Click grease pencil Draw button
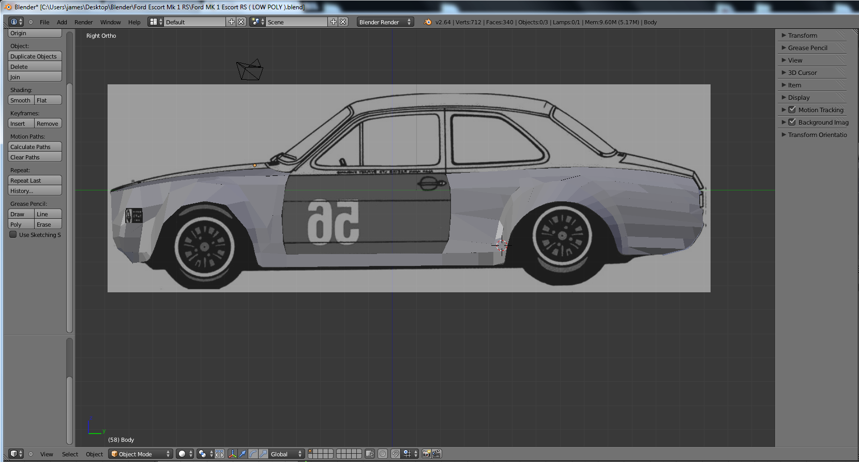859x462 pixels. coord(21,214)
